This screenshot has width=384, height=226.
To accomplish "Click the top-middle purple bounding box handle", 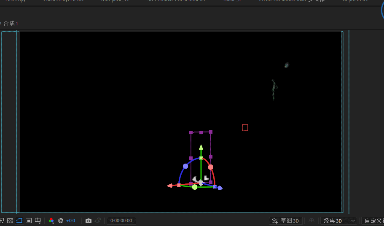I will pyautogui.click(x=201, y=132).
